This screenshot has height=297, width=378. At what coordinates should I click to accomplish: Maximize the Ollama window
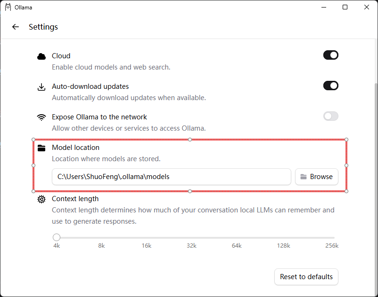pos(345,7)
